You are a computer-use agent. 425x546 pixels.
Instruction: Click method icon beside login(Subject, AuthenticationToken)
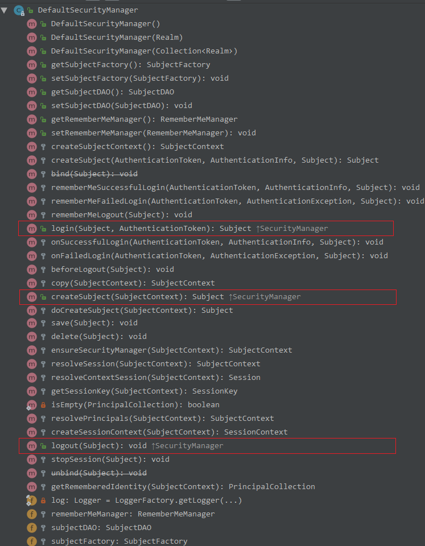coord(32,229)
